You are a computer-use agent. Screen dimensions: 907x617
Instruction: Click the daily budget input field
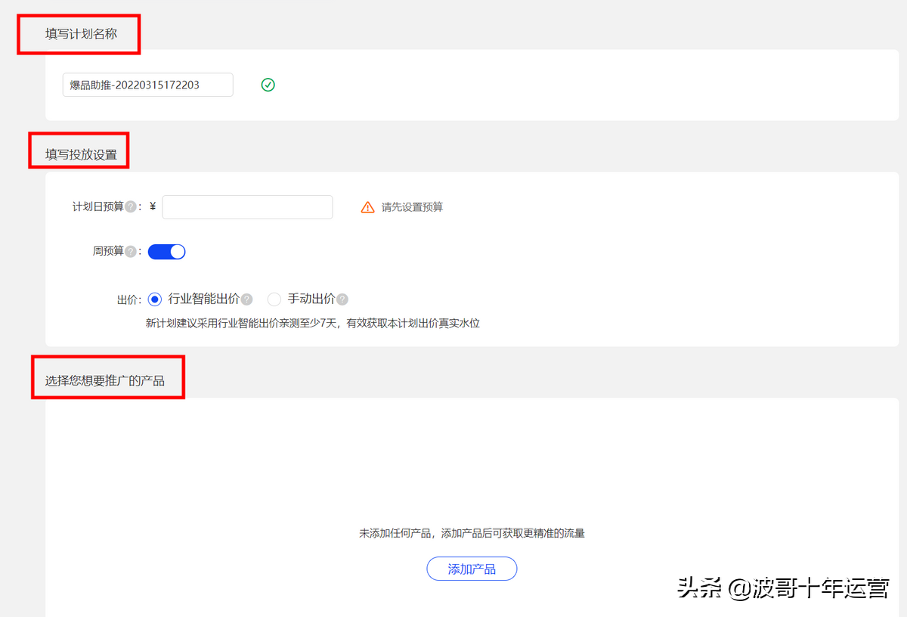point(248,207)
